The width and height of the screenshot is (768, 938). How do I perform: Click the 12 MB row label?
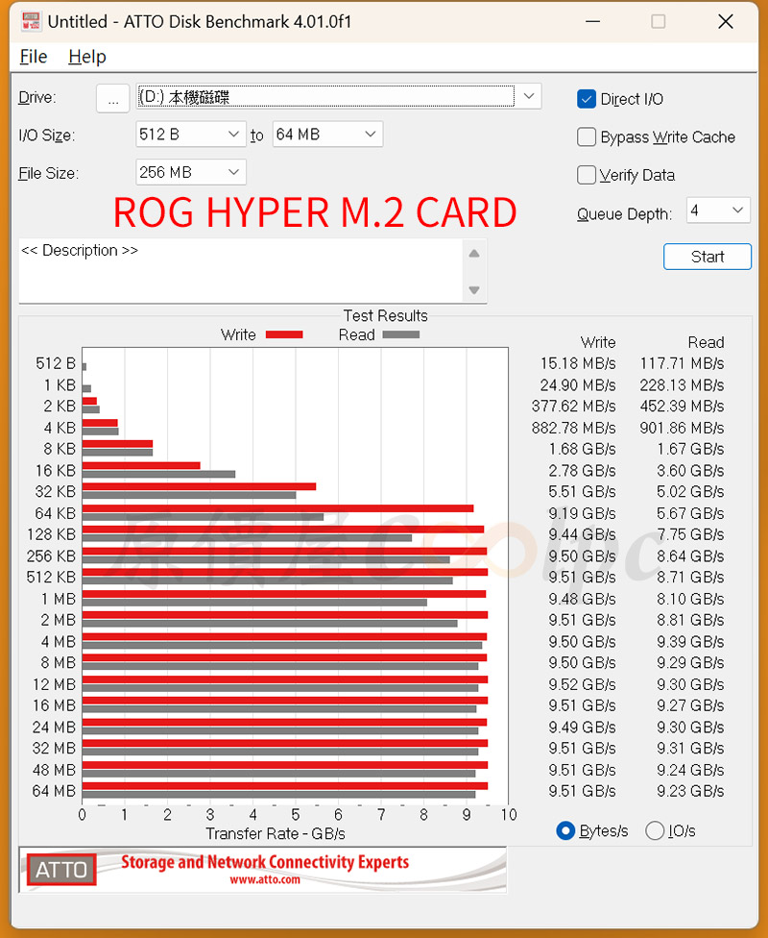54,684
